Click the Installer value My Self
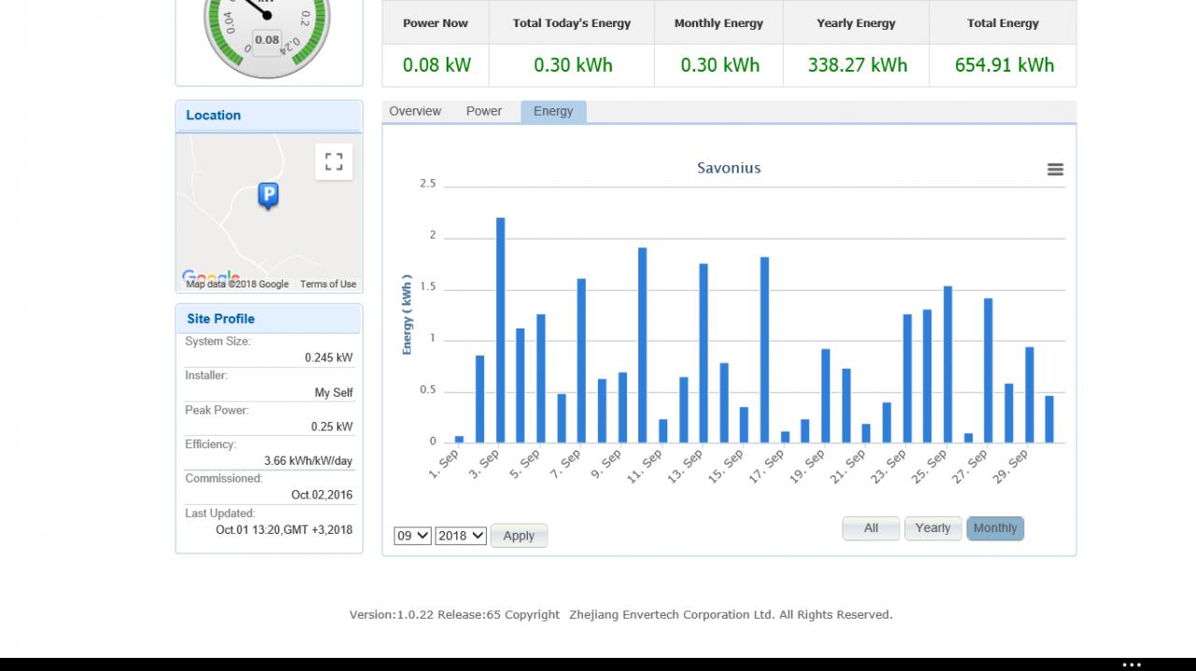The width and height of the screenshot is (1196, 671). pos(334,393)
